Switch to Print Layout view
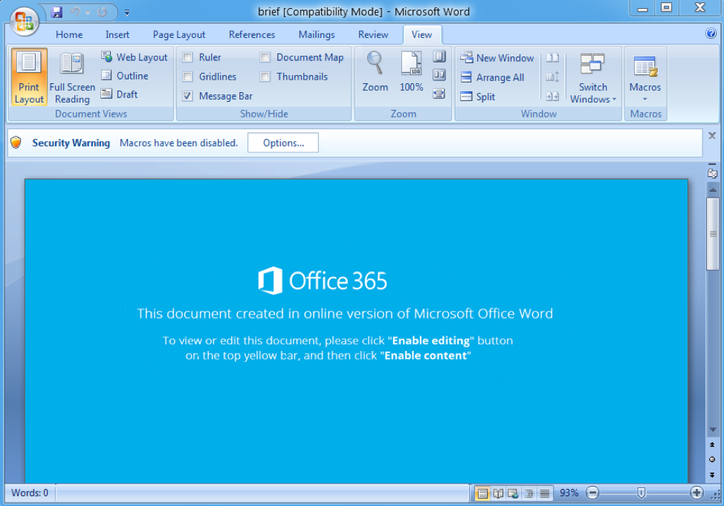This screenshot has height=506, width=724. click(x=29, y=77)
